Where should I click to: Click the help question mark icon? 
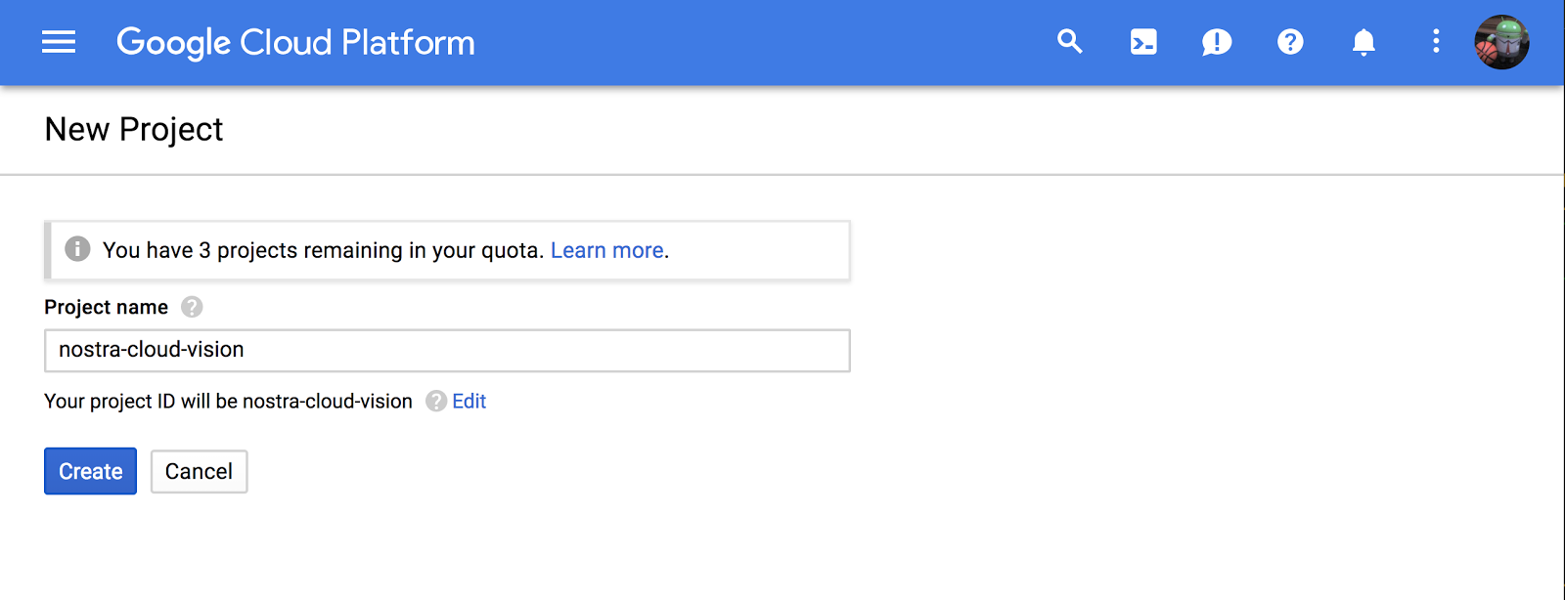[x=1289, y=42]
